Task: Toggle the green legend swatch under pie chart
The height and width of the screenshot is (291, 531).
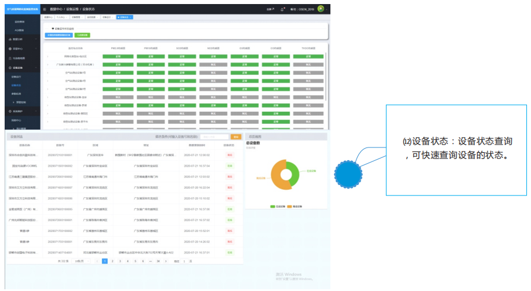Action: (273, 206)
